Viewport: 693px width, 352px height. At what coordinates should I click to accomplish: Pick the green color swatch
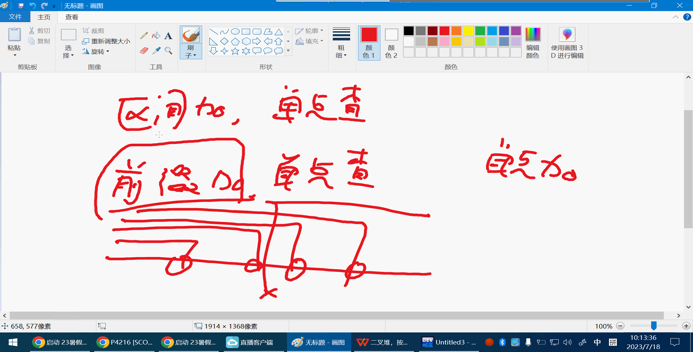coord(480,31)
